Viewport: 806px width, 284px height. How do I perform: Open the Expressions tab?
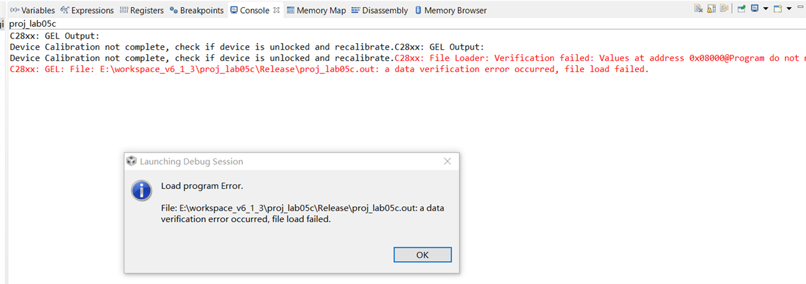(x=87, y=10)
